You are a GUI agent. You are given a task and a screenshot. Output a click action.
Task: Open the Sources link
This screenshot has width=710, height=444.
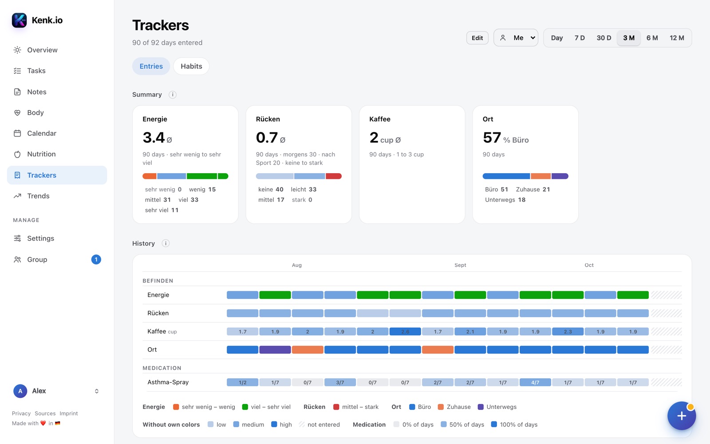45,413
